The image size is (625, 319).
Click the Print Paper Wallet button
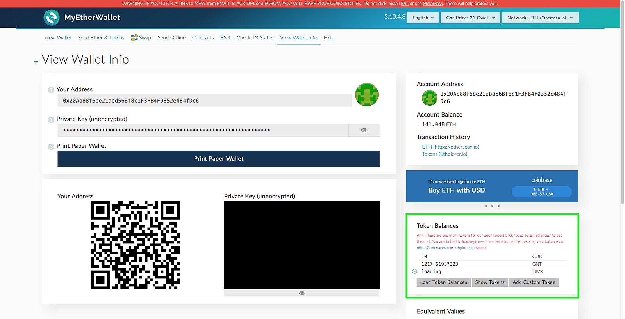pos(219,159)
